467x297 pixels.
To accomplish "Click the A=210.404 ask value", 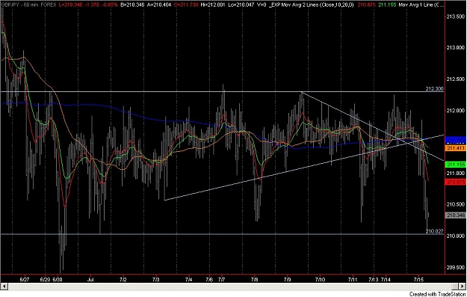I will click(158, 4).
